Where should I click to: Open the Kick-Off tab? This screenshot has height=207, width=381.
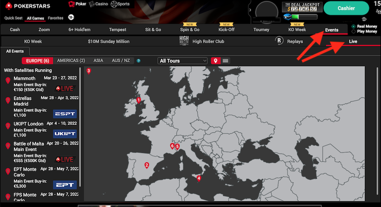pos(226,30)
